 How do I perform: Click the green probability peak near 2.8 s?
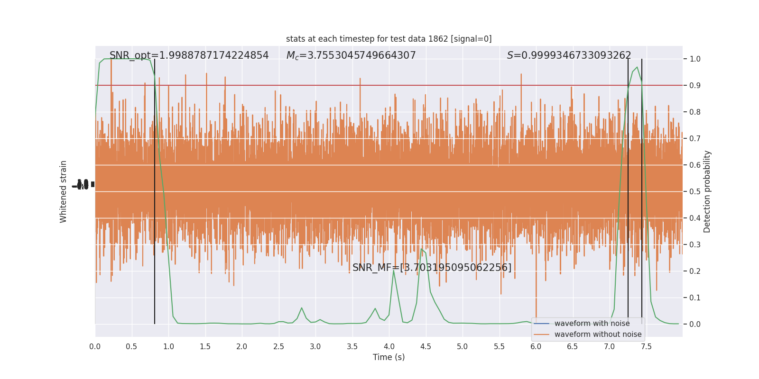(x=302, y=308)
